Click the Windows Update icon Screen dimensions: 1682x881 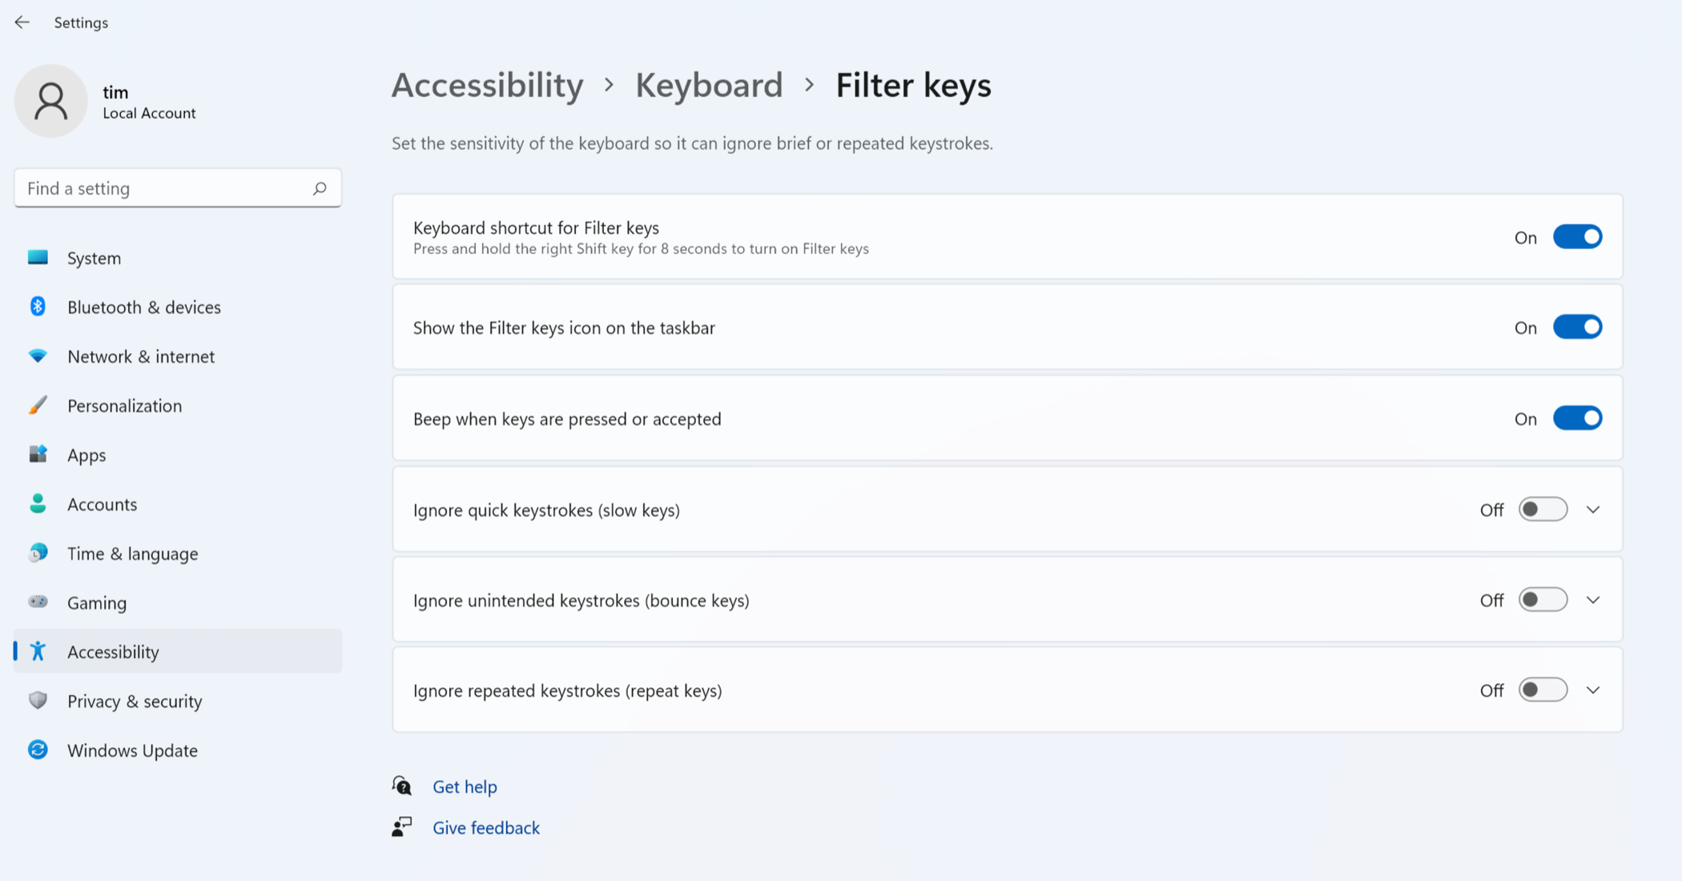[x=38, y=750]
